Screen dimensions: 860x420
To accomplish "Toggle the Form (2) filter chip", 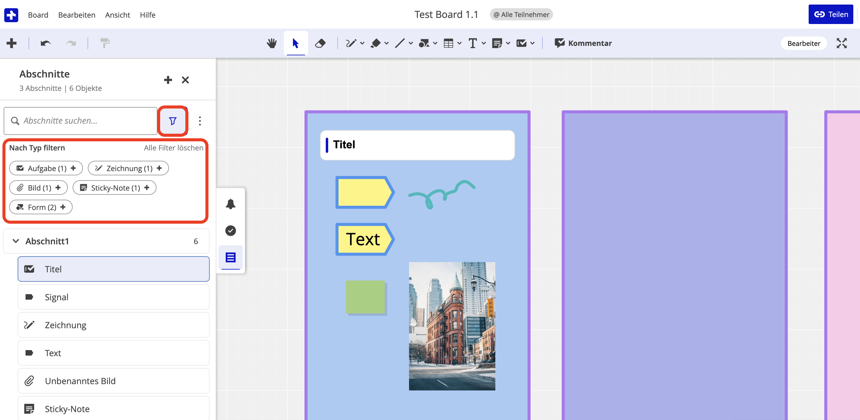I will (x=41, y=207).
